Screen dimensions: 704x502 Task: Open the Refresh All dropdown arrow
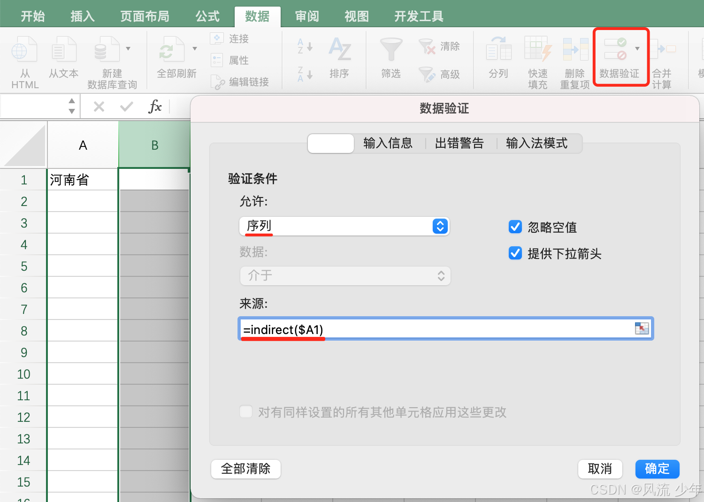[x=195, y=48]
